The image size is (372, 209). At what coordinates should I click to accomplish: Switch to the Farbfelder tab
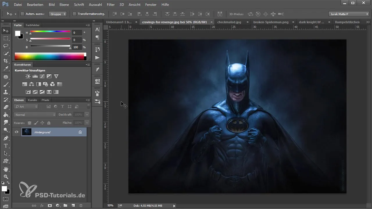tap(33, 25)
